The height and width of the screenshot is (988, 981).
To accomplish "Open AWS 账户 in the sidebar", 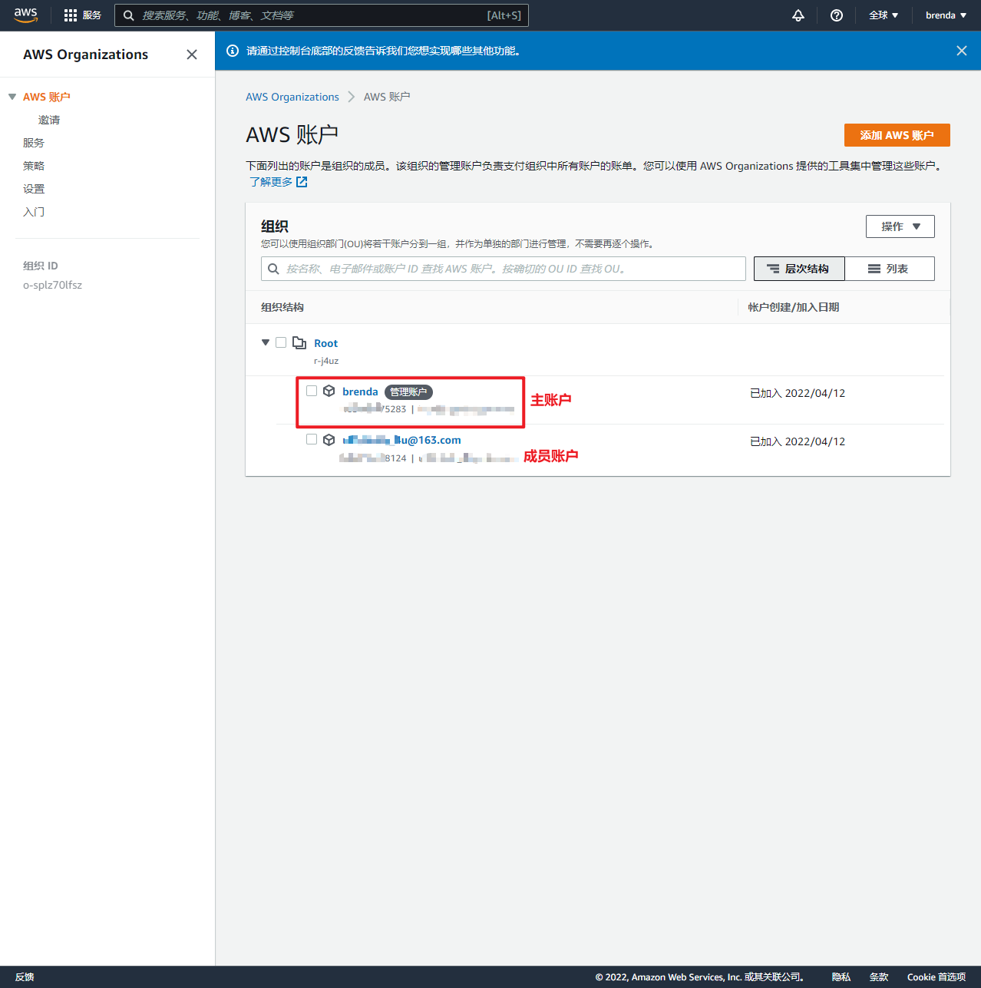I will pyautogui.click(x=47, y=97).
